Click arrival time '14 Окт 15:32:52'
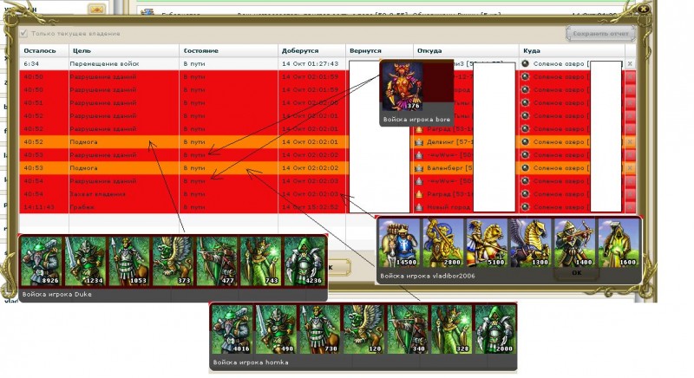 coord(311,207)
